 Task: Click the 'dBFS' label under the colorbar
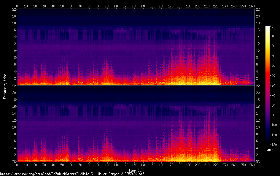coord(271,150)
